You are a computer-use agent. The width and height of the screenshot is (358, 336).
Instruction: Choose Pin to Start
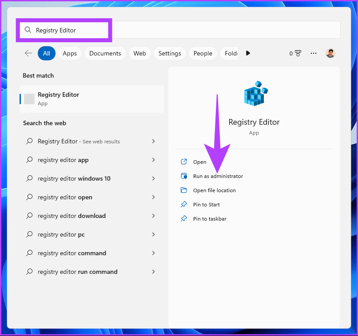point(207,205)
